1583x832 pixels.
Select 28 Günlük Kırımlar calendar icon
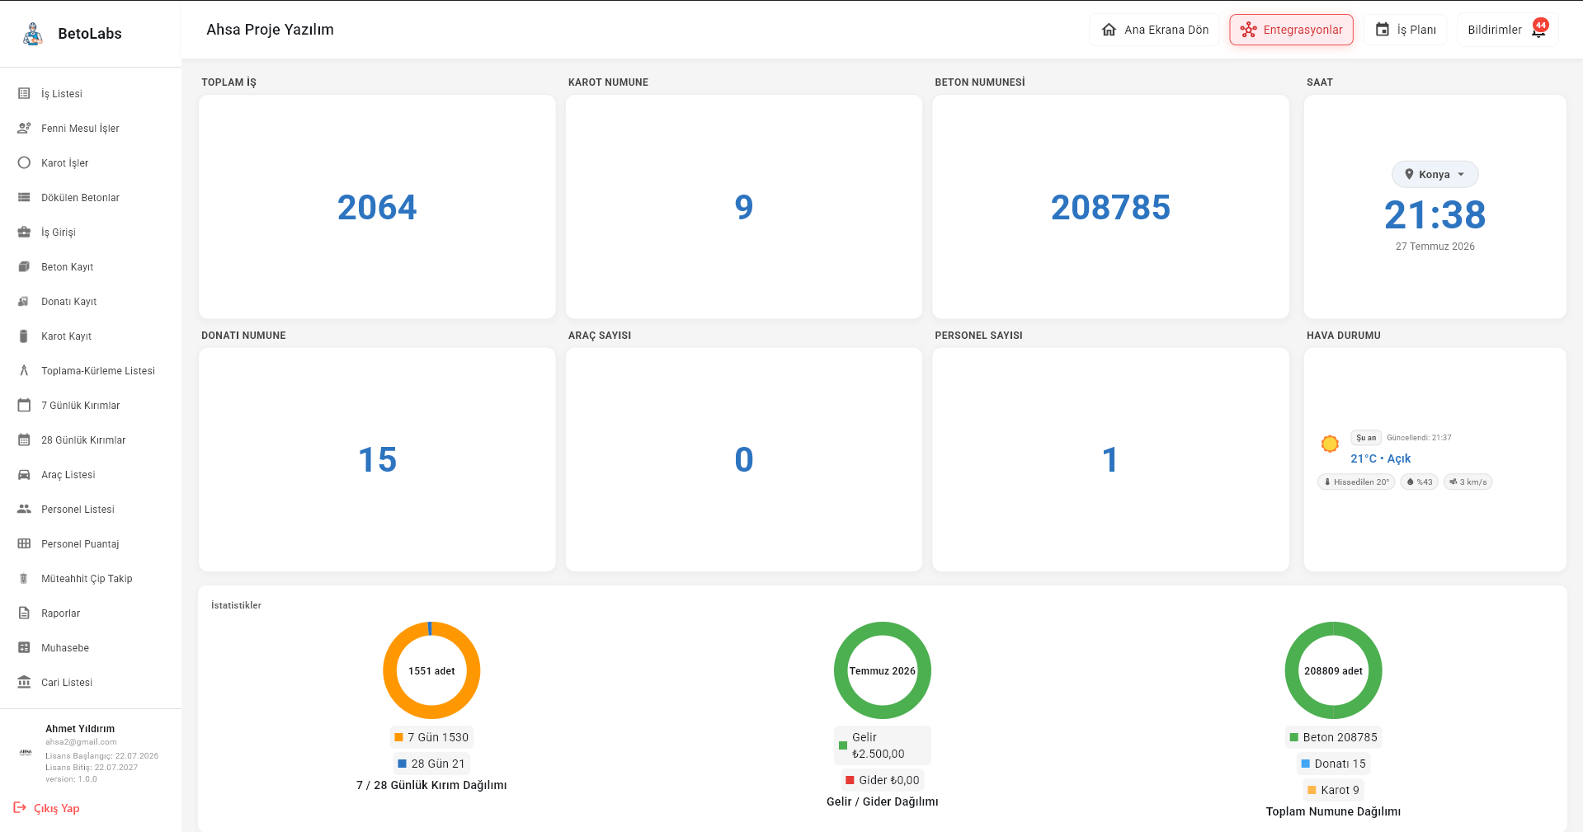(x=24, y=440)
